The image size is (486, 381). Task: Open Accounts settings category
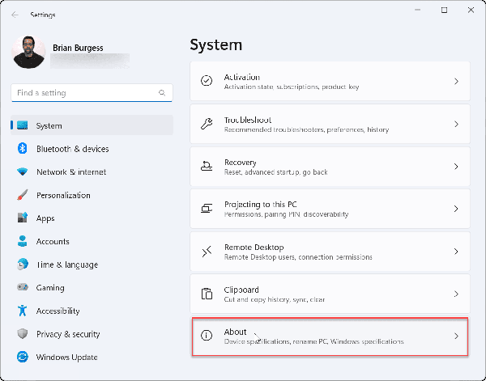pos(53,241)
